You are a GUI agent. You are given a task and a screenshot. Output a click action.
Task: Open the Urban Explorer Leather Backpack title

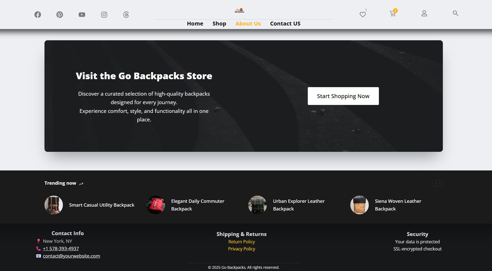point(299,205)
